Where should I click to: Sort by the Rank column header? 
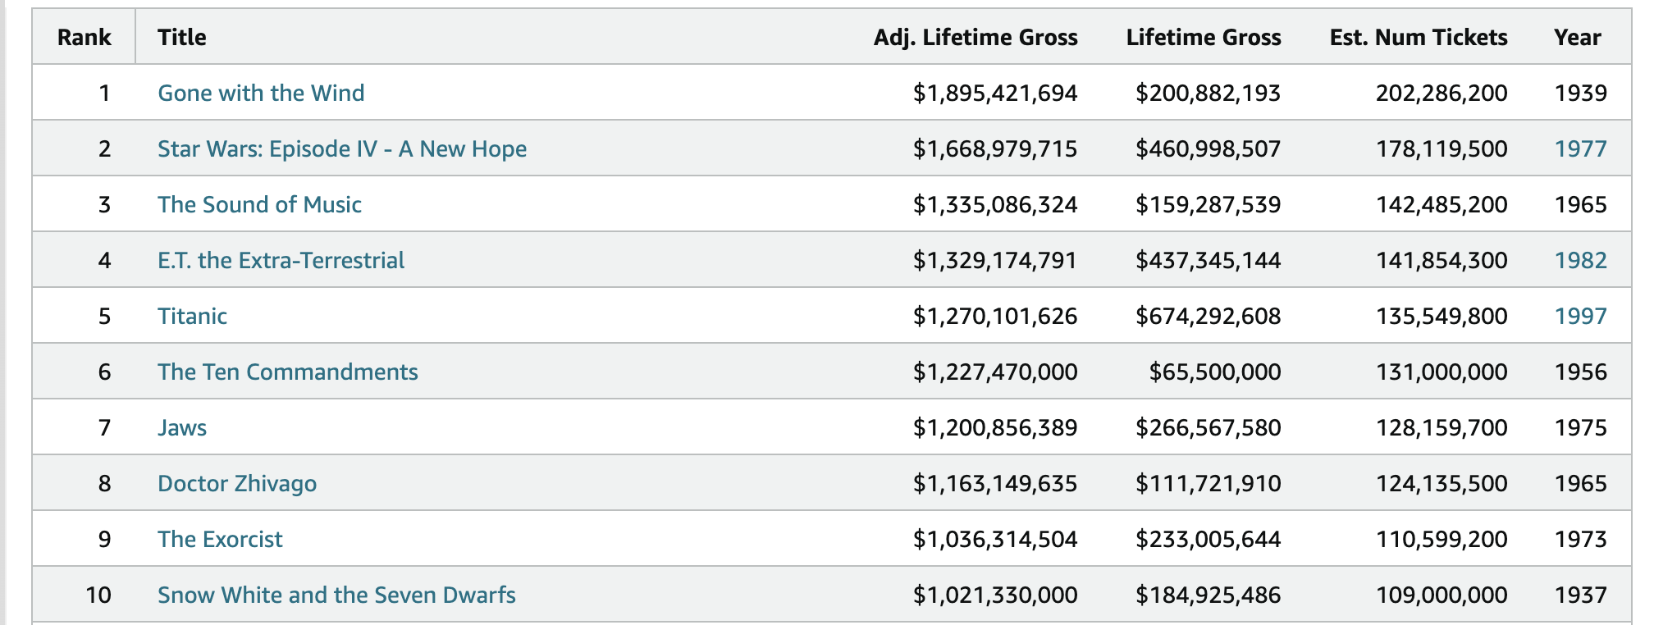pyautogui.click(x=84, y=37)
